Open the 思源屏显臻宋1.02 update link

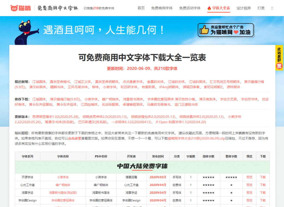click(55, 117)
